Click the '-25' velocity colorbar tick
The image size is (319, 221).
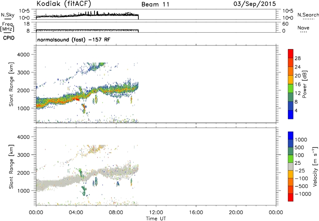click(300, 171)
